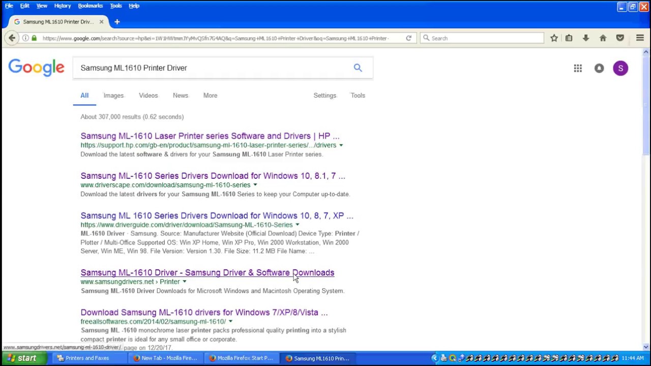Open site information icon in address bar
The image size is (651, 366).
click(25, 38)
